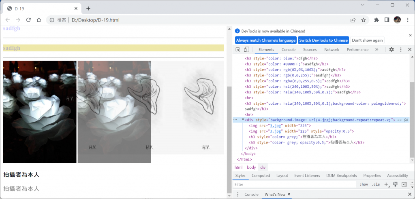Open the DevTools customize menu

pyautogui.click(x=401, y=50)
